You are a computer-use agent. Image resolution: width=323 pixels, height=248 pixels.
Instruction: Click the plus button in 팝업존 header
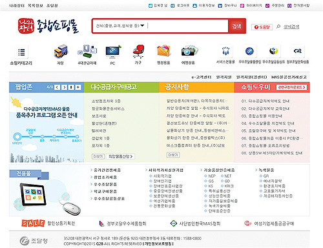coord(78,87)
